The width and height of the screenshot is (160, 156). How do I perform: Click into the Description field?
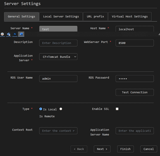point(58,43)
